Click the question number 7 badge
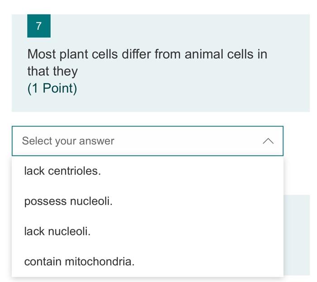Image resolution: width=317 pixels, height=282 pixels. click(38, 26)
